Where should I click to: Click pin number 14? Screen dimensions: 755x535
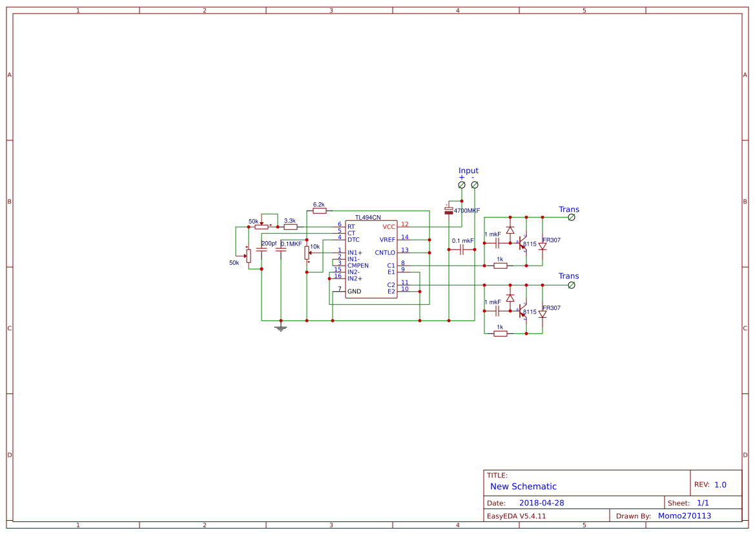pyautogui.click(x=404, y=237)
